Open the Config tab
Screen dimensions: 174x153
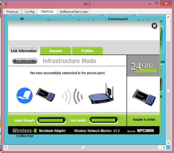point(30,12)
